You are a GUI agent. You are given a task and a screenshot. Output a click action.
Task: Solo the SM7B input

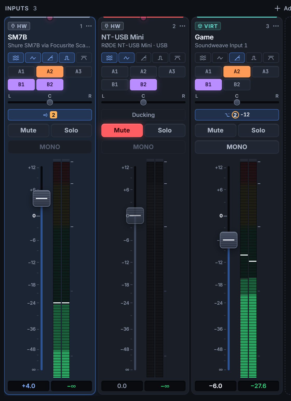point(71,130)
